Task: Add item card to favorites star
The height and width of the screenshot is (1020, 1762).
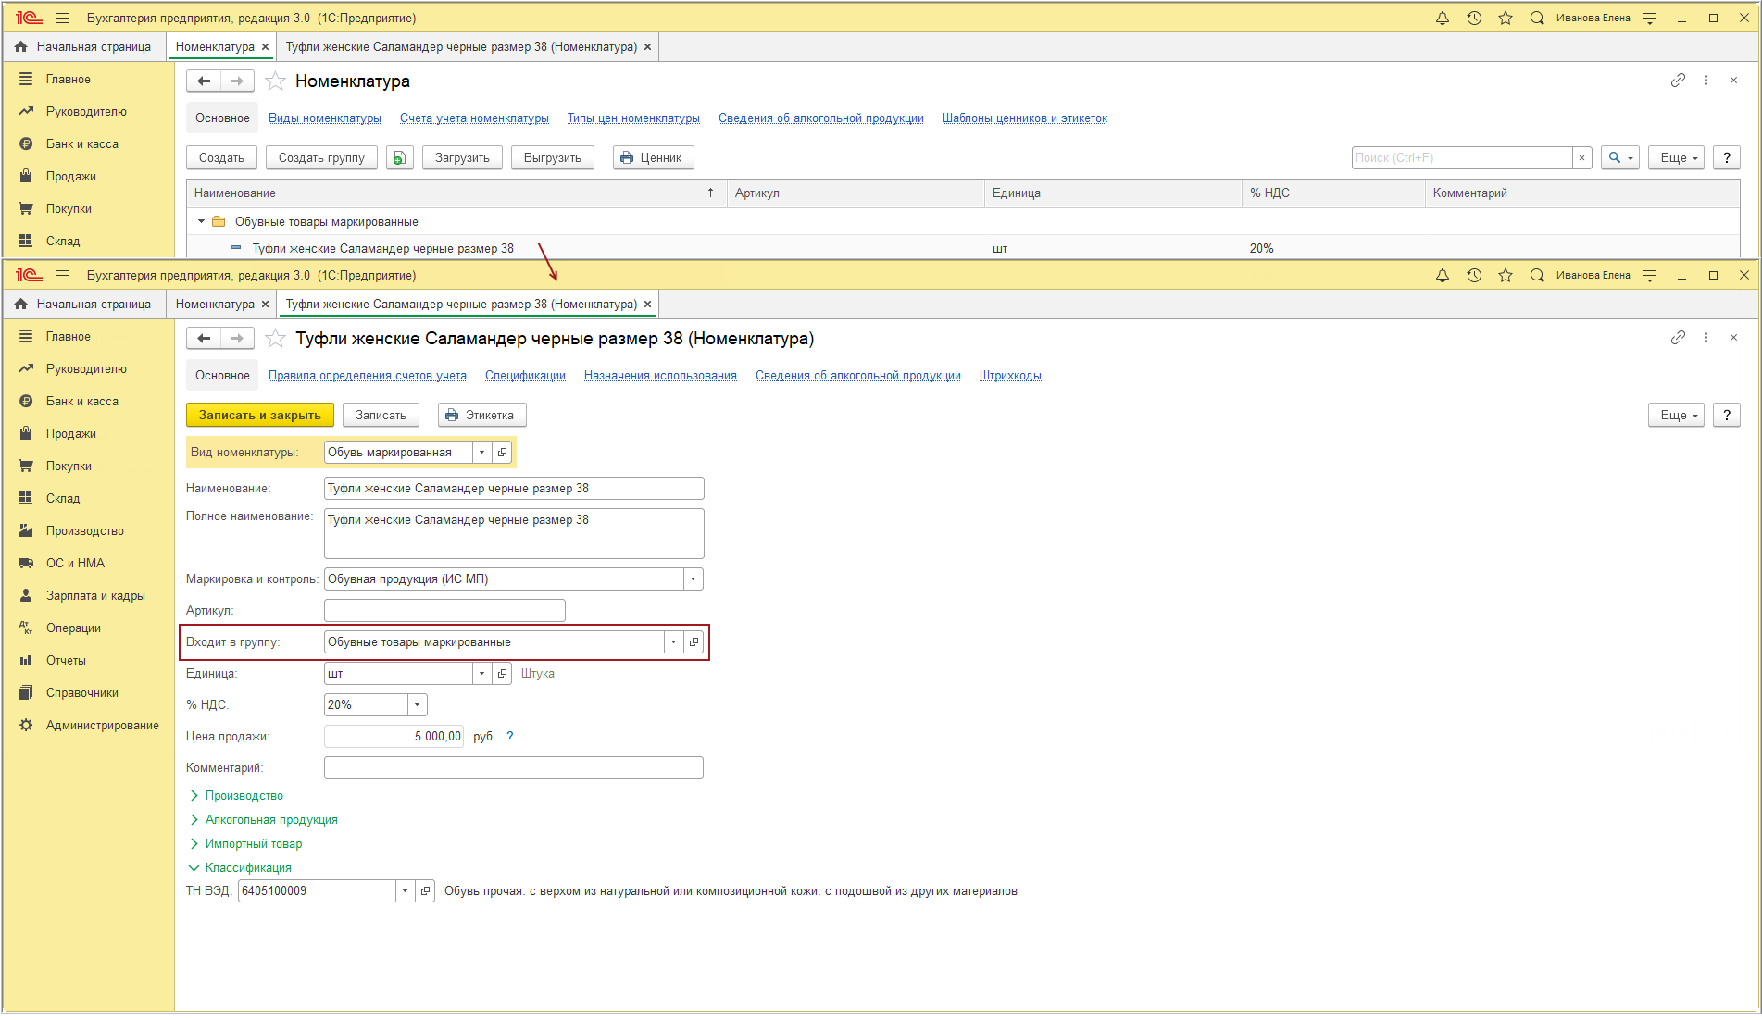Action: pos(275,339)
